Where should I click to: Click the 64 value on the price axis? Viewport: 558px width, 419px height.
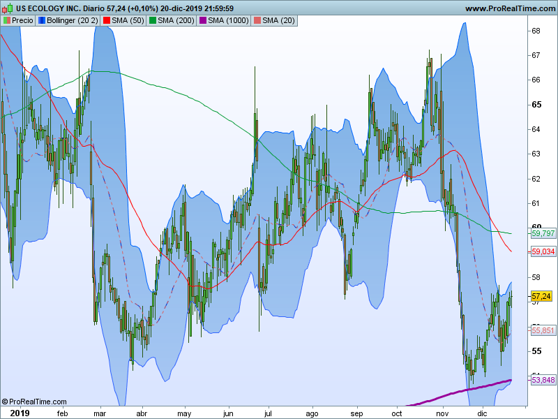tap(536, 129)
